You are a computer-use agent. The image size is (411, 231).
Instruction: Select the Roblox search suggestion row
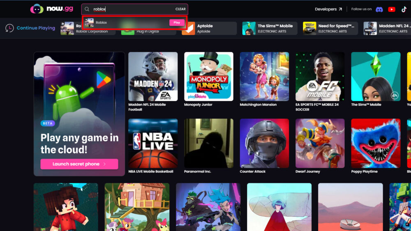[x=135, y=23]
